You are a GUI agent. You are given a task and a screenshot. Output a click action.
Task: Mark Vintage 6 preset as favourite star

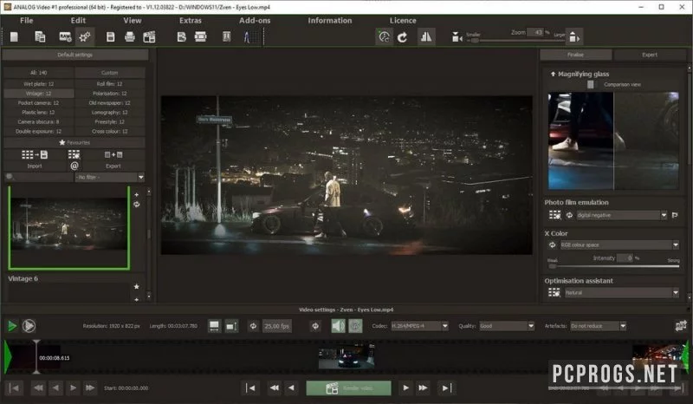[137, 287]
